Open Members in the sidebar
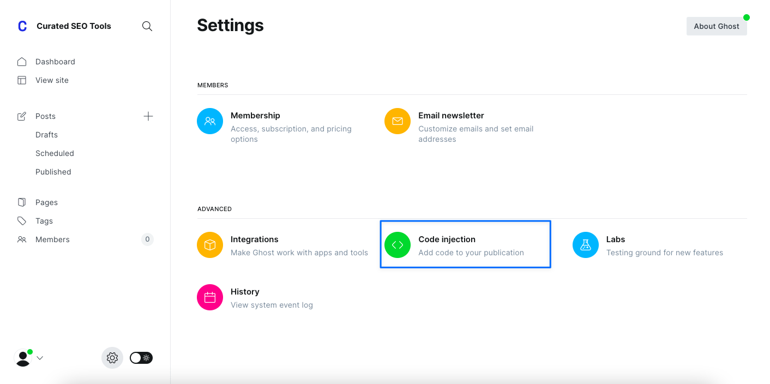The height and width of the screenshot is (384, 770). [52, 239]
